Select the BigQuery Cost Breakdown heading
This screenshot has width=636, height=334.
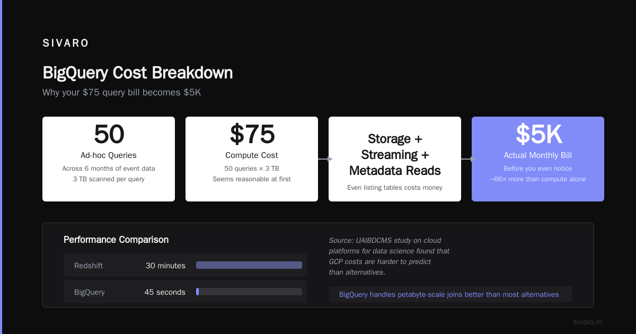point(138,73)
